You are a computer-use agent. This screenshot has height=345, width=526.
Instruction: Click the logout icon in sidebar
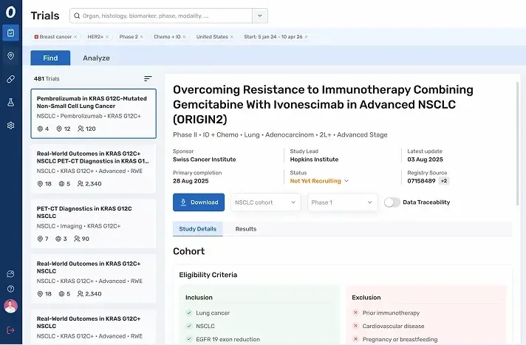click(10, 329)
